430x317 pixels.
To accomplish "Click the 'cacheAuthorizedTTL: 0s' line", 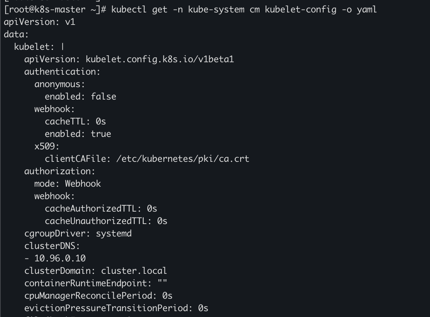I will (101, 209).
